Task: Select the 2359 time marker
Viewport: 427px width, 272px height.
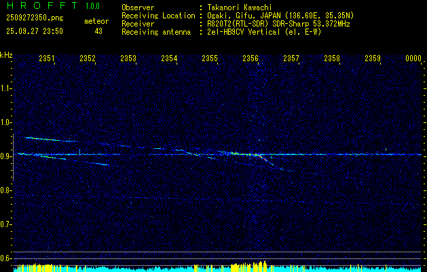Action: 373,58
